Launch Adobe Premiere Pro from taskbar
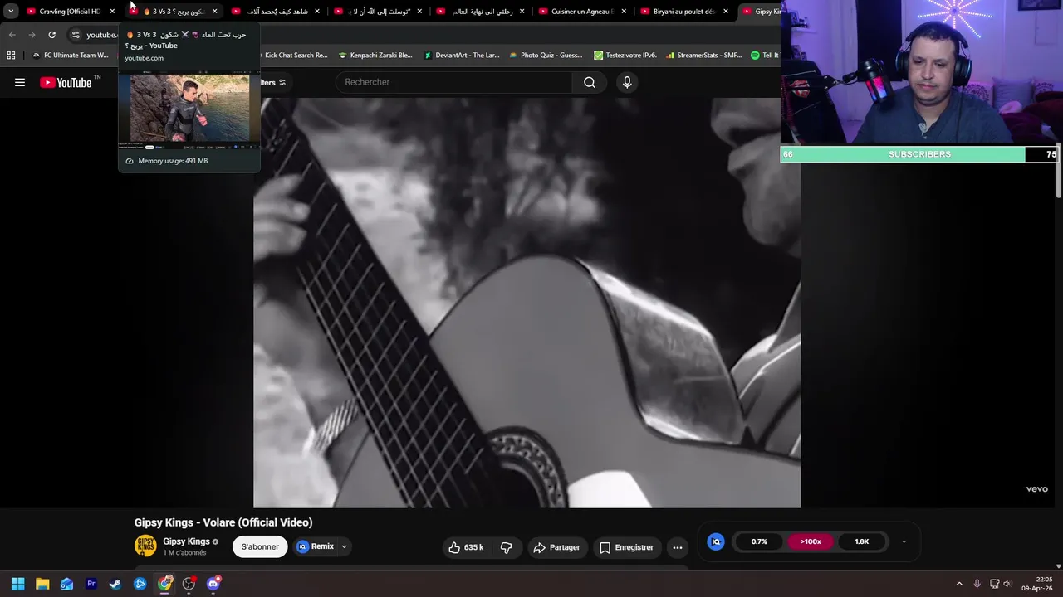Screen dimensions: 1063x597 coord(91,584)
